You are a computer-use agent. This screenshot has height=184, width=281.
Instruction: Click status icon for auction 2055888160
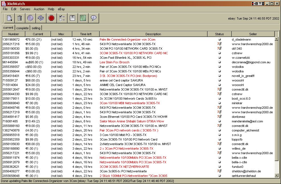[219, 126]
